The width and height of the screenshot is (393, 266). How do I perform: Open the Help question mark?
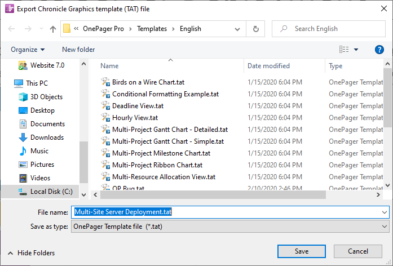379,50
